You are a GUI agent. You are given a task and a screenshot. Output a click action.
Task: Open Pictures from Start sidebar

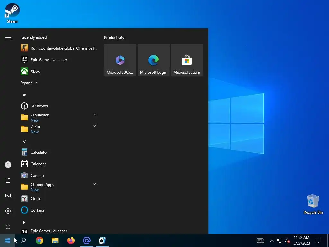8,196
